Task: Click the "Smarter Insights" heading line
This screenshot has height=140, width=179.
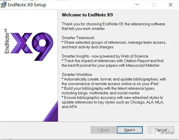Action: (105, 56)
